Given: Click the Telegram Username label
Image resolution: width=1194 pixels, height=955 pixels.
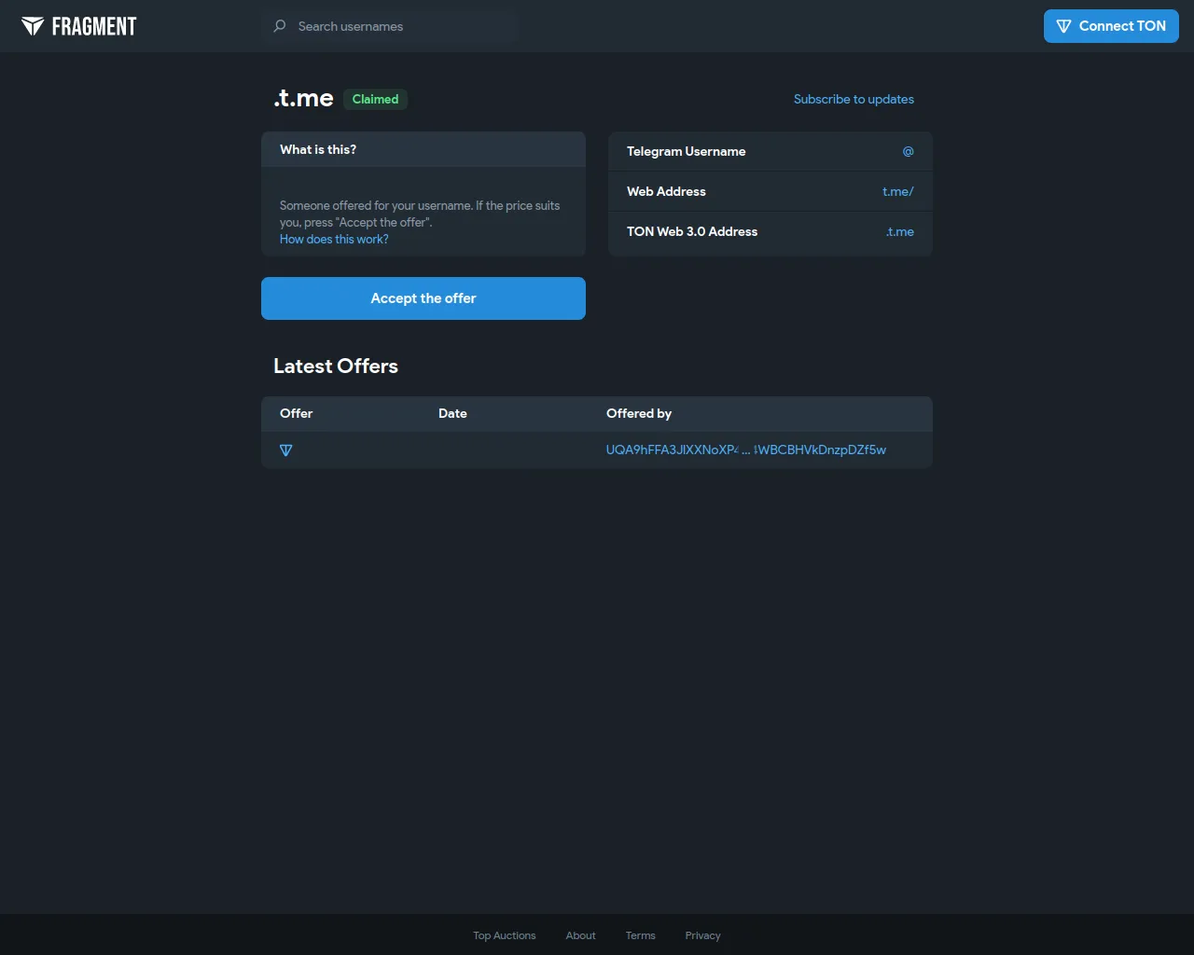Looking at the screenshot, I should (x=687, y=151).
